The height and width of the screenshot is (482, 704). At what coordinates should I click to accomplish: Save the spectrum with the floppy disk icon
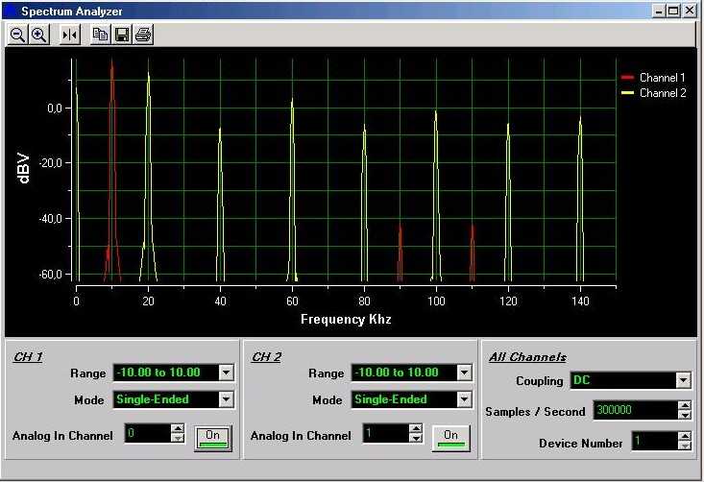pyautogui.click(x=122, y=35)
